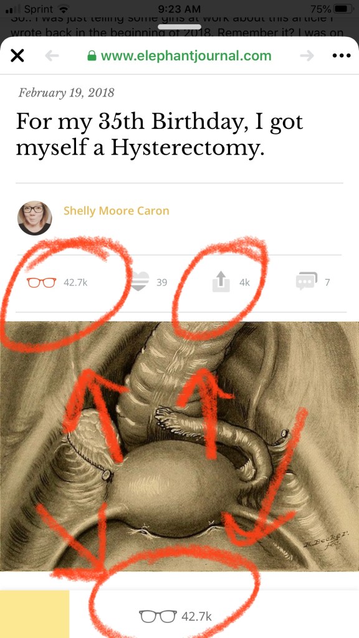Open comments via the speech bubble icon
The width and height of the screenshot is (359, 638).
[307, 281]
